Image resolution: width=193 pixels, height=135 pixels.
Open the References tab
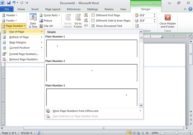[x=74, y=9]
